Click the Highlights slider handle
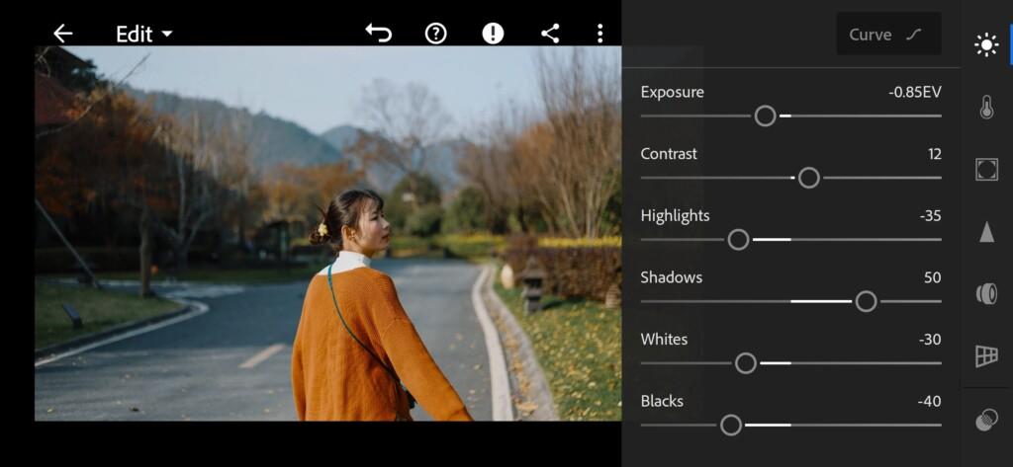 click(738, 240)
